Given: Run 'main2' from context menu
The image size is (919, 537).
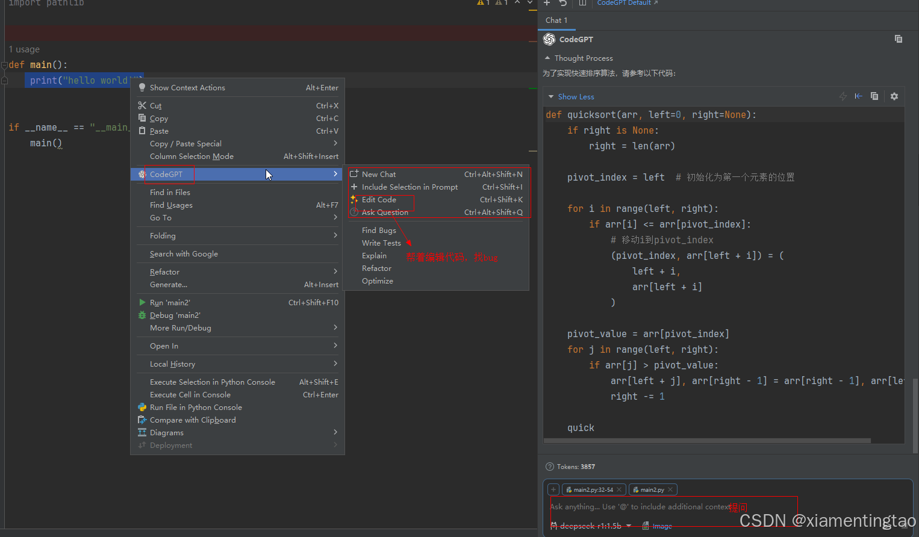Looking at the screenshot, I should pos(238,303).
